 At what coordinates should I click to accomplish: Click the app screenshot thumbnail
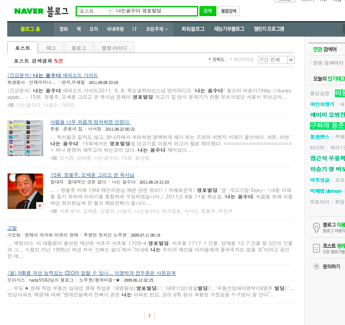coord(25,138)
